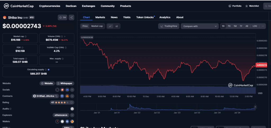Toggle LOG scale on the chart
Image resolution: width=271 pixels, height=128 pixels.
(255, 26)
